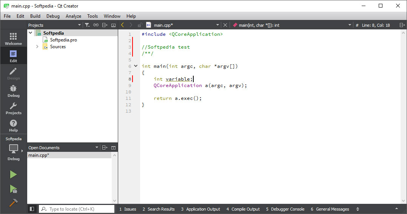Open the Analyze menu
Screen dimensions: 407x214
tap(73, 16)
